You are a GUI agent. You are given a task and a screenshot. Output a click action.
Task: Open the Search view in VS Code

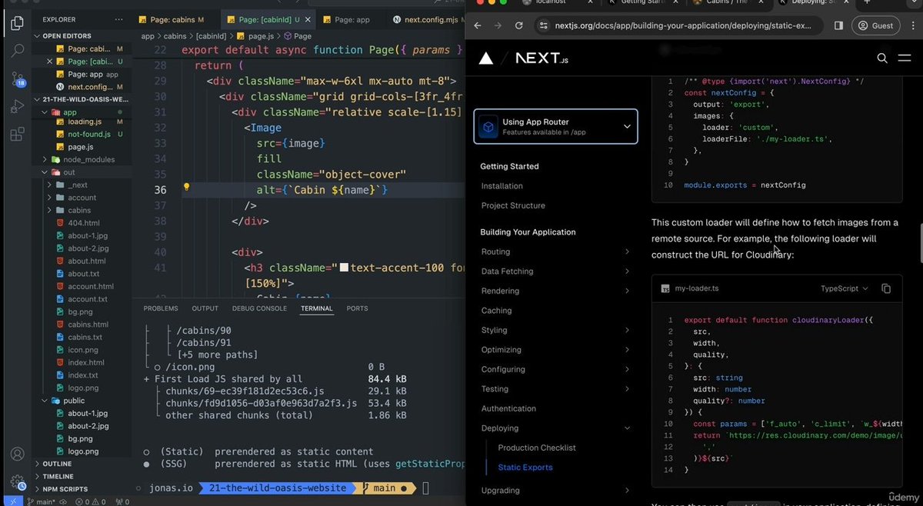[17, 51]
